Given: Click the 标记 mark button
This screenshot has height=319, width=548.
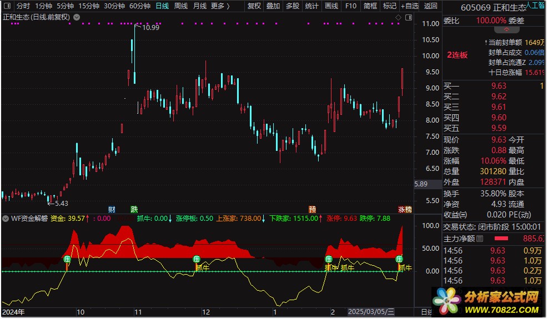Looking at the screenshot, I should coord(390,6).
